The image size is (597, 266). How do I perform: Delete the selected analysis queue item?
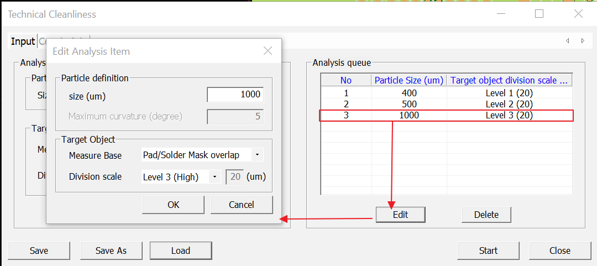[486, 215]
